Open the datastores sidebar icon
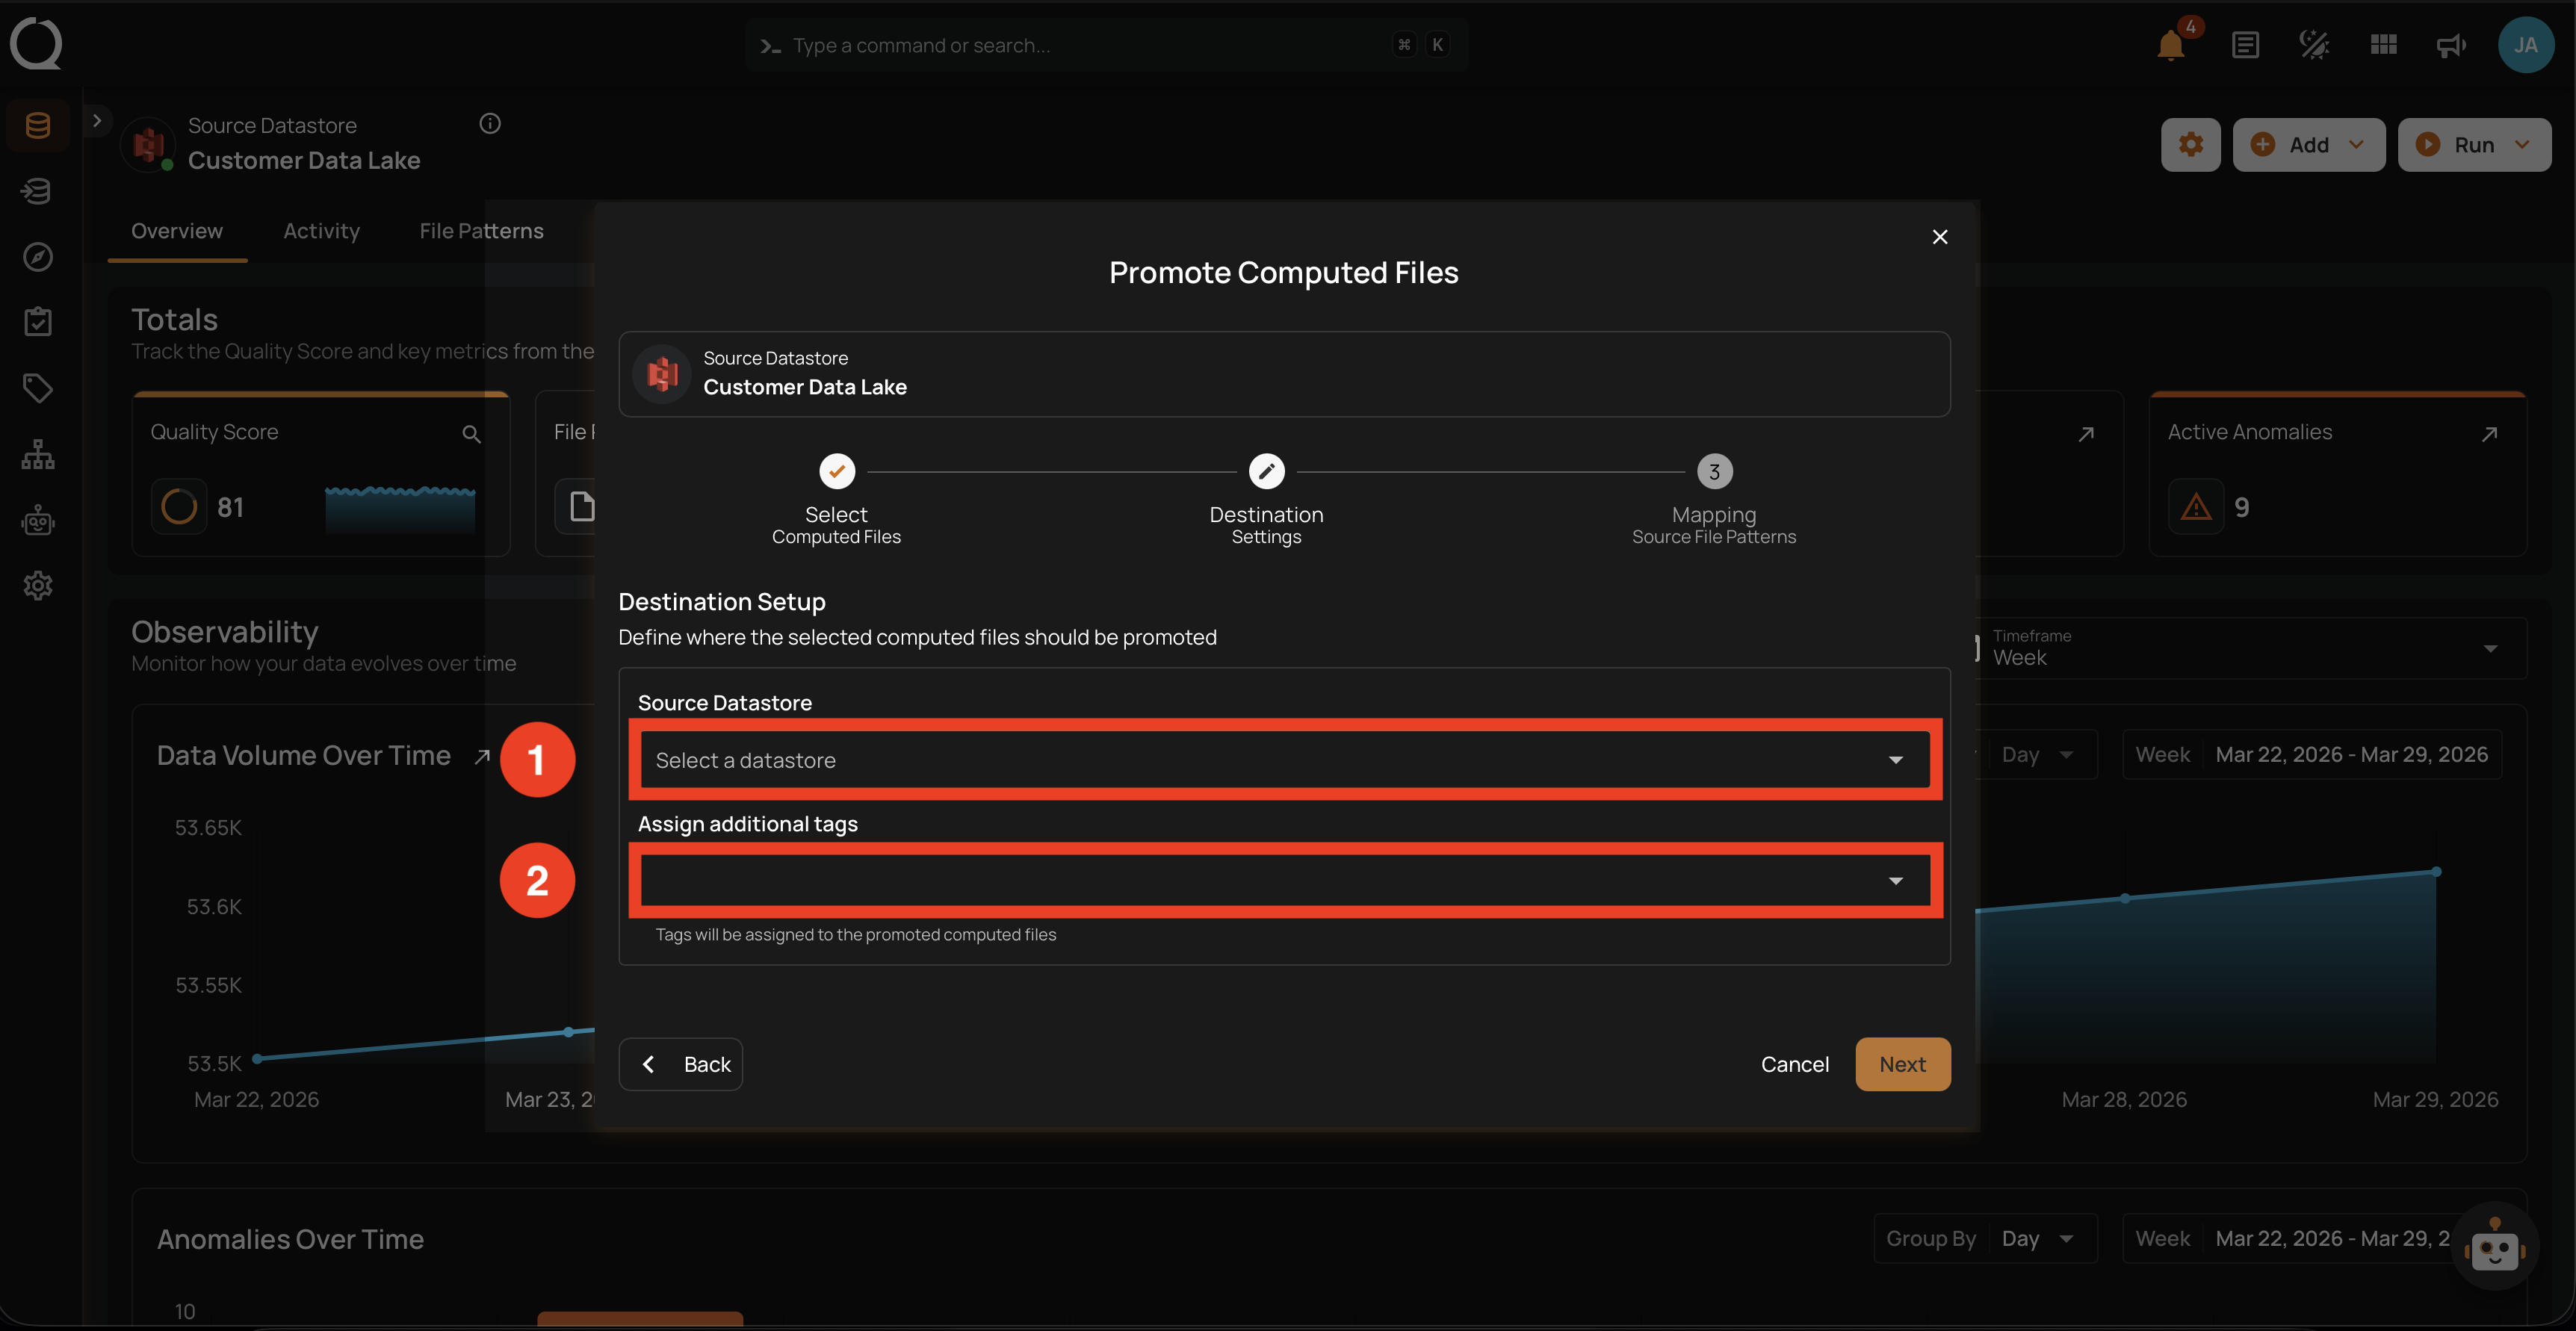 coord(38,125)
